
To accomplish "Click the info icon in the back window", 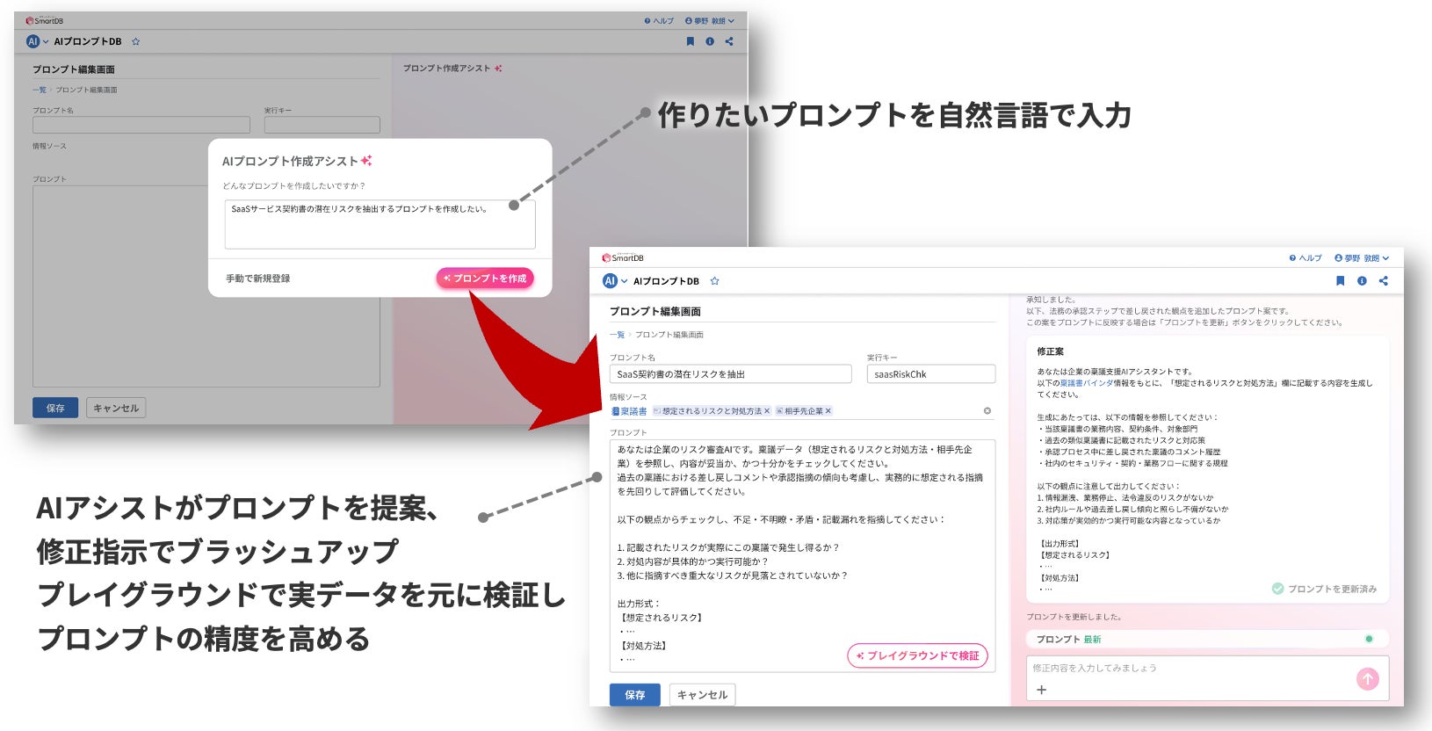I will [710, 41].
